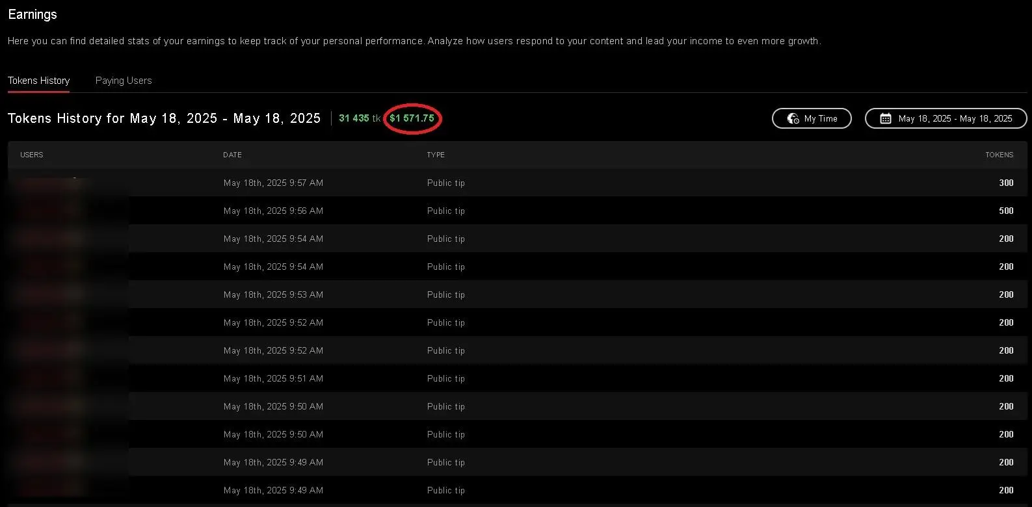Click the Earnings page heading

coord(33,14)
